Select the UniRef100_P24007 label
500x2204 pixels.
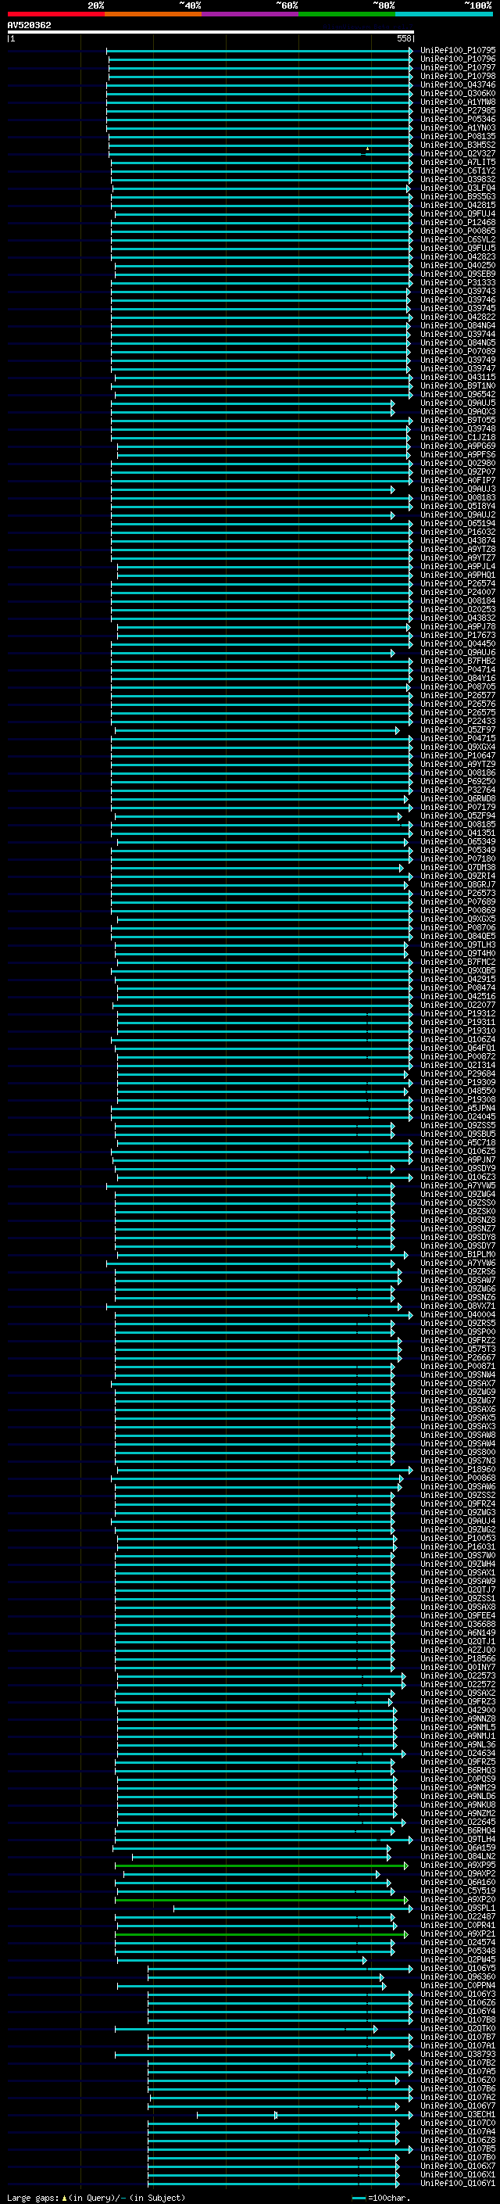click(x=458, y=592)
